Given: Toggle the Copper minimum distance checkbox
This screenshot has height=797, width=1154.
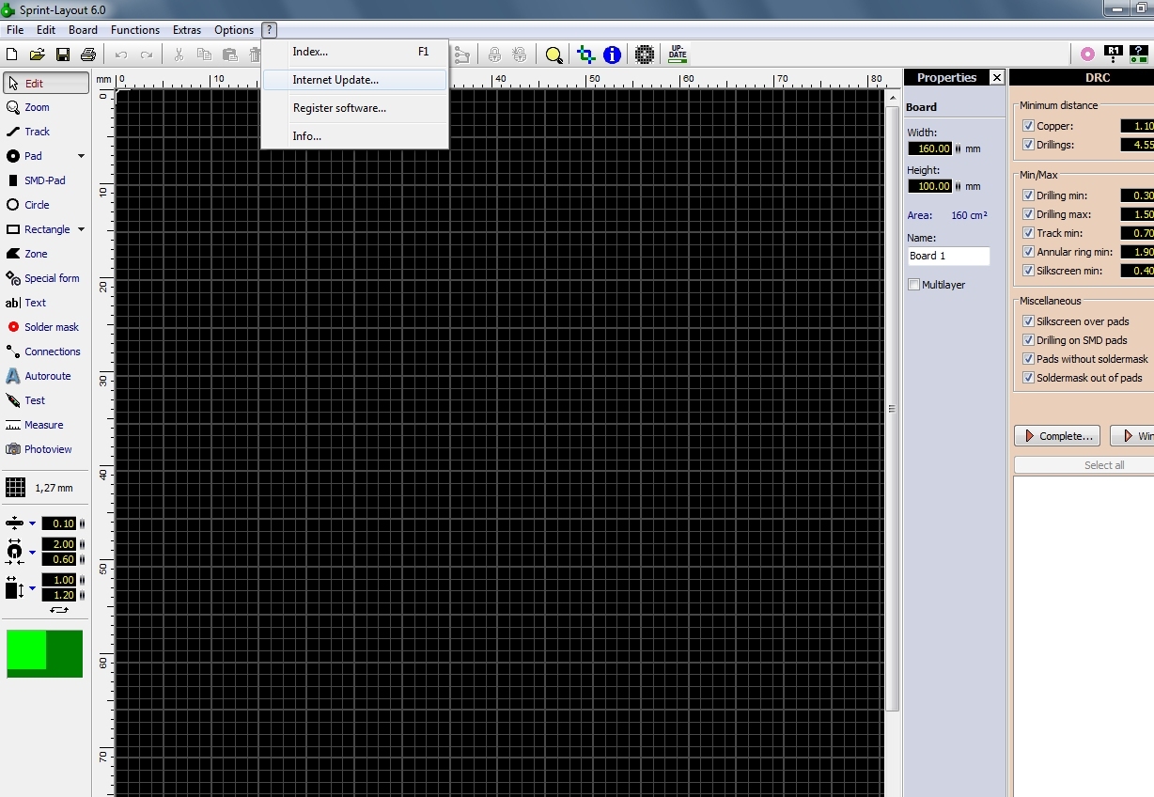Looking at the screenshot, I should [1028, 126].
